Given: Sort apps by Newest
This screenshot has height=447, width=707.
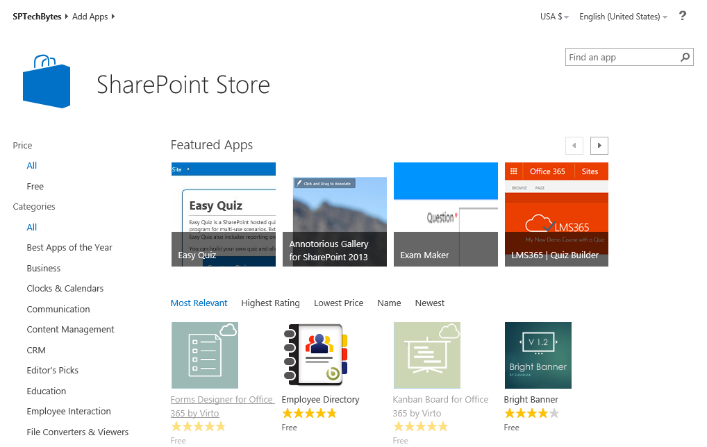Looking at the screenshot, I should 429,303.
